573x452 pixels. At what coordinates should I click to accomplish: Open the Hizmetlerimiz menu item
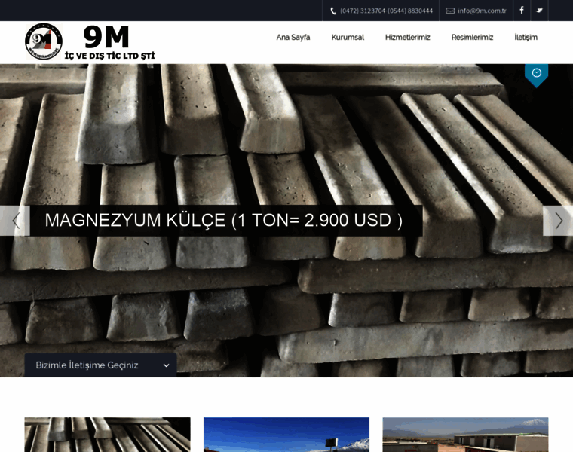point(407,37)
